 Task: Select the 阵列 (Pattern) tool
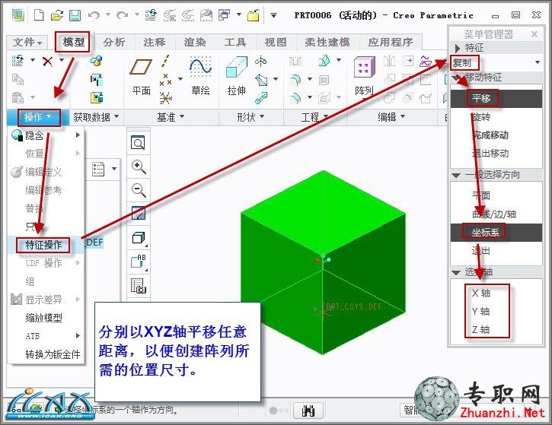point(364,76)
